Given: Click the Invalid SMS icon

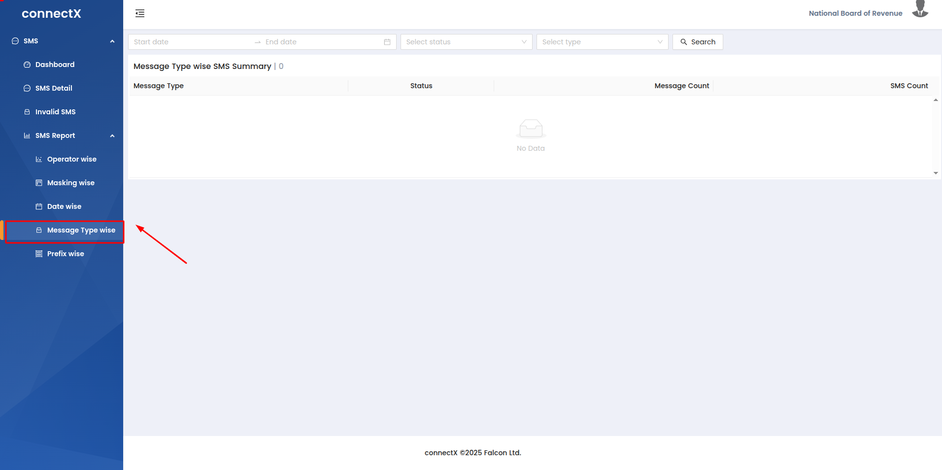Looking at the screenshot, I should coord(27,112).
